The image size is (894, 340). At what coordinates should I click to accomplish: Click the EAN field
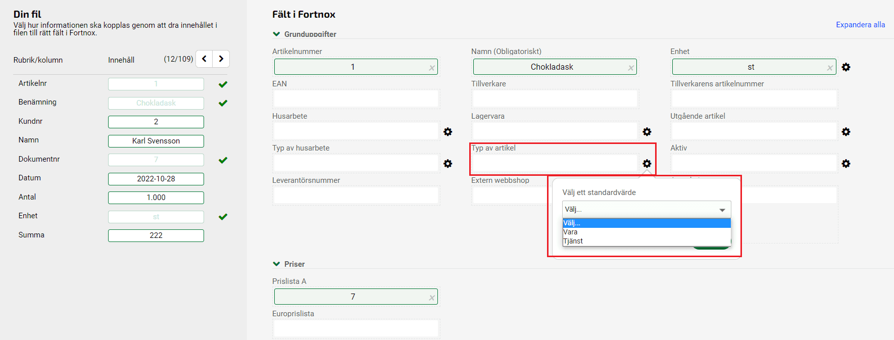(356, 99)
